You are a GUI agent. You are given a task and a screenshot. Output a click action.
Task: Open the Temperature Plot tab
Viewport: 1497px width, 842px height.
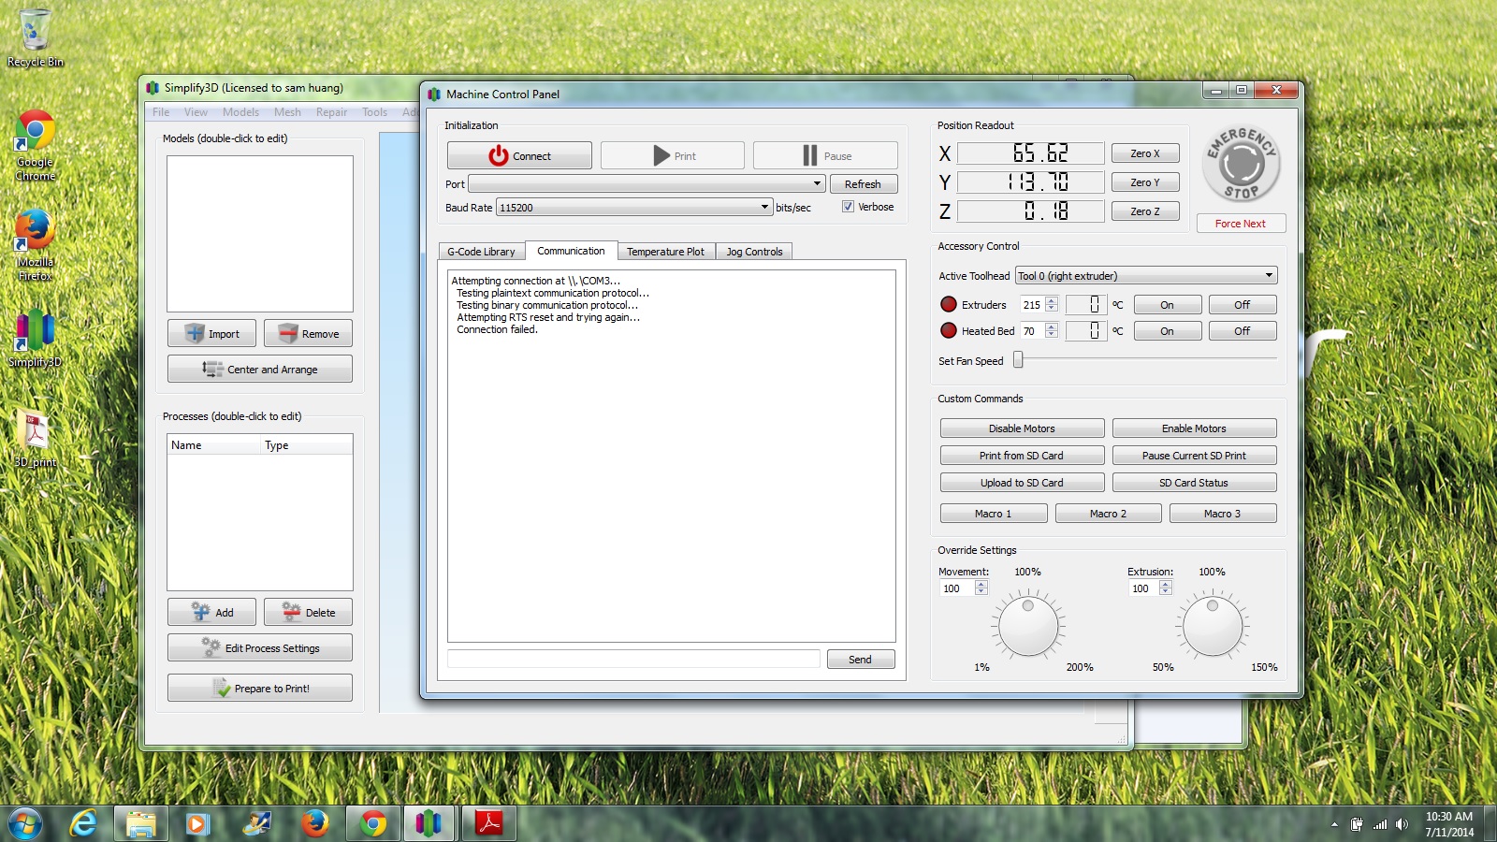click(665, 252)
